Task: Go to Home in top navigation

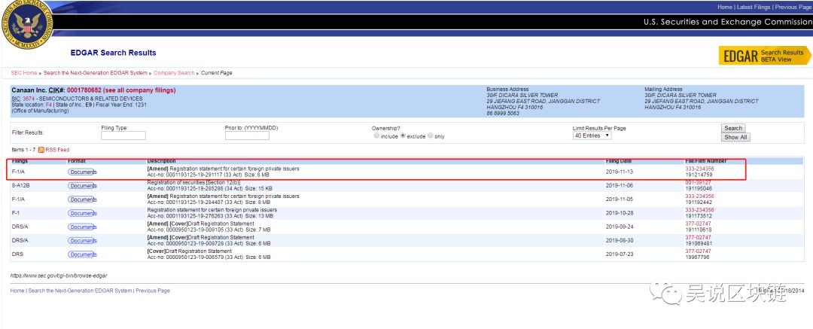Action: (x=725, y=8)
